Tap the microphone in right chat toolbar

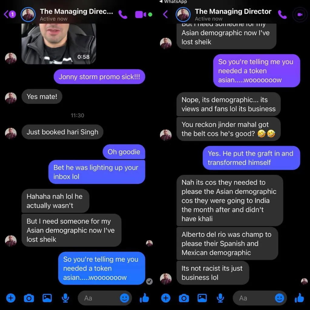coord(220,298)
